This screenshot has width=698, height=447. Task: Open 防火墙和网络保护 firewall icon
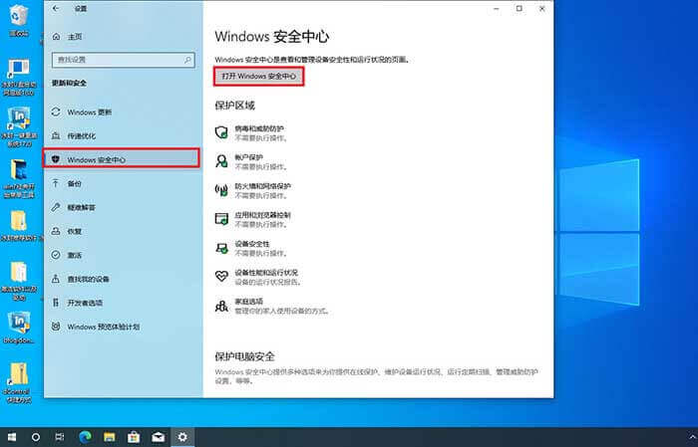[221, 189]
